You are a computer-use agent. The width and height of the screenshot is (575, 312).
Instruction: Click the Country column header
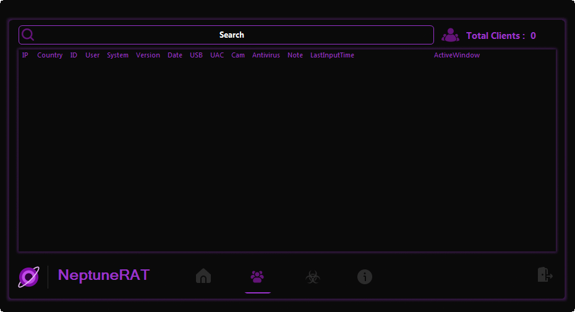(x=49, y=55)
